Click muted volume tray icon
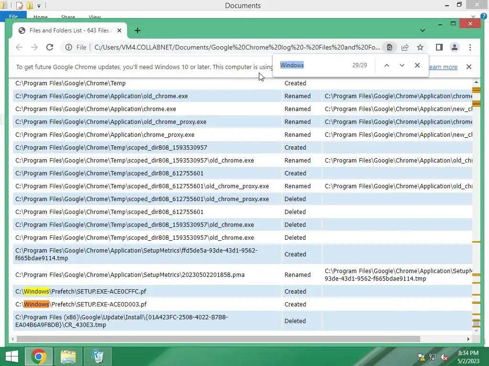489x366 pixels. [444, 357]
